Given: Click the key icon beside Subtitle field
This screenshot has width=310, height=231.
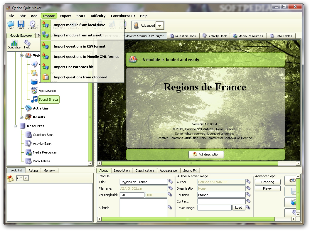Looking at the screenshot, I should pyautogui.click(x=170, y=207).
